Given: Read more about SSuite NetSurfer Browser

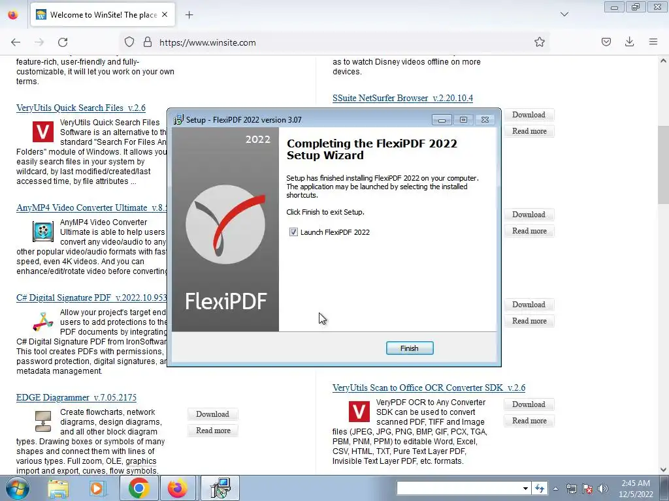Looking at the screenshot, I should tap(529, 130).
